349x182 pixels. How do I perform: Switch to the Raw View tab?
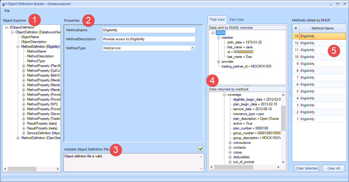pyautogui.click(x=236, y=20)
